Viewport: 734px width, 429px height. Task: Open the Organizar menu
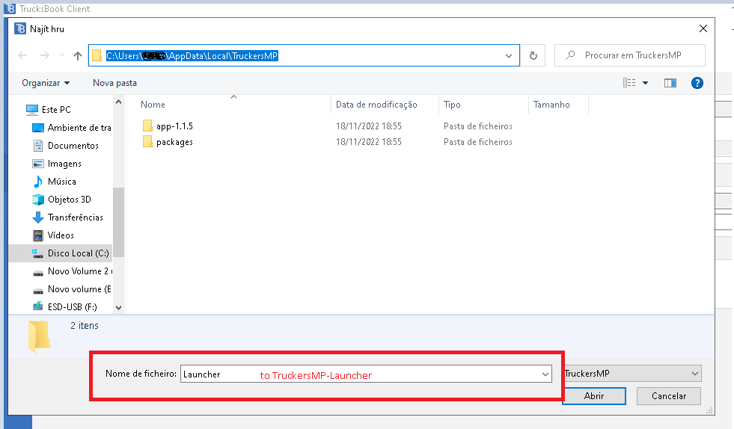coord(46,83)
